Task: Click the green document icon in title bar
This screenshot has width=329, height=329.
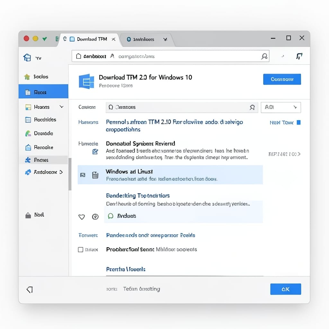Action: coord(57,39)
